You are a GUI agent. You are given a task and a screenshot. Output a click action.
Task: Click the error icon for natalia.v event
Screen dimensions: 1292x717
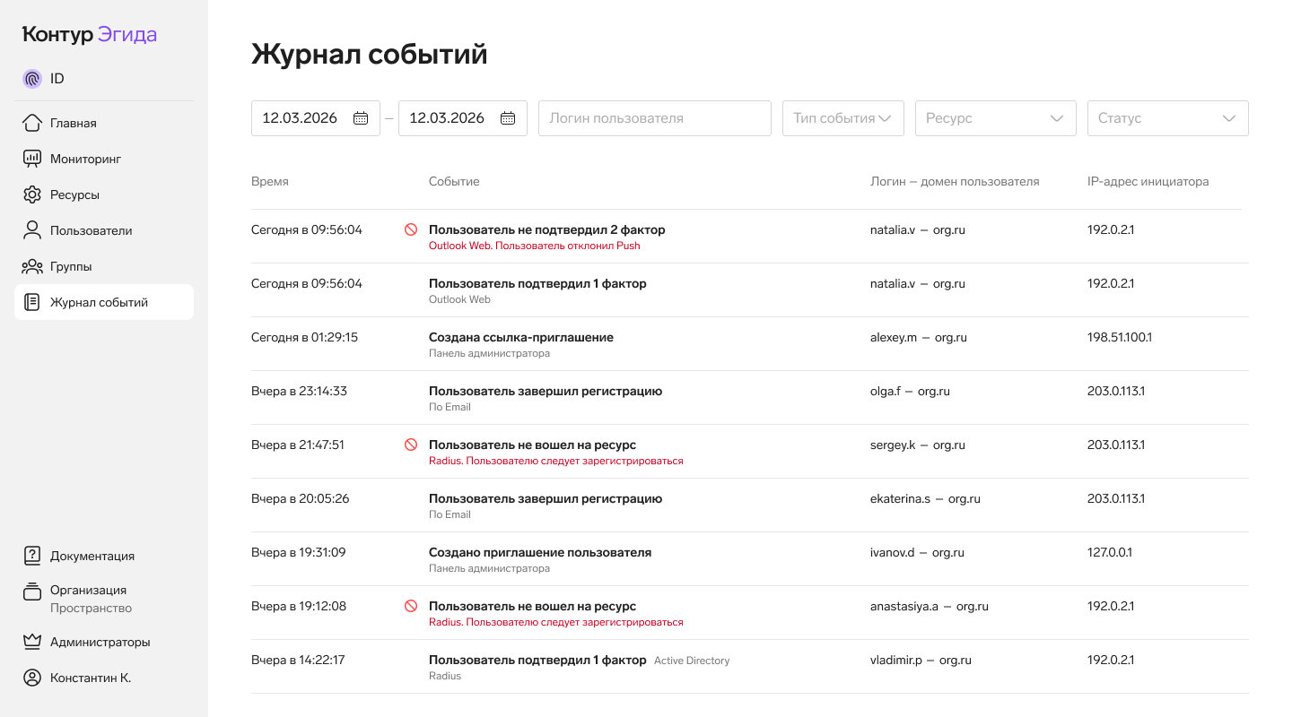click(x=411, y=229)
